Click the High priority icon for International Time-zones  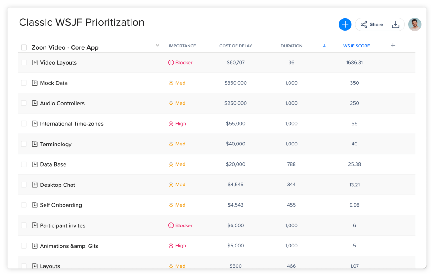click(171, 123)
